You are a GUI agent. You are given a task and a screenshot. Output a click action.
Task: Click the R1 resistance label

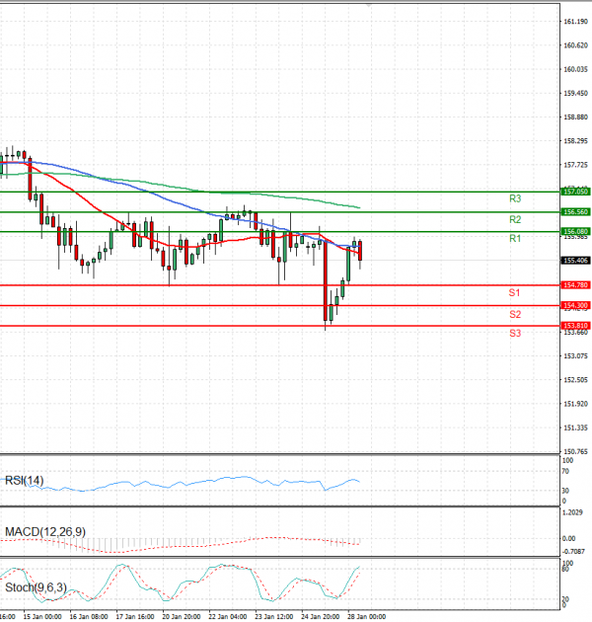[x=515, y=238]
